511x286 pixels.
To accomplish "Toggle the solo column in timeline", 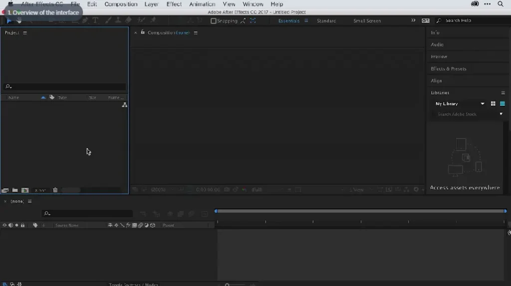I will (16, 225).
